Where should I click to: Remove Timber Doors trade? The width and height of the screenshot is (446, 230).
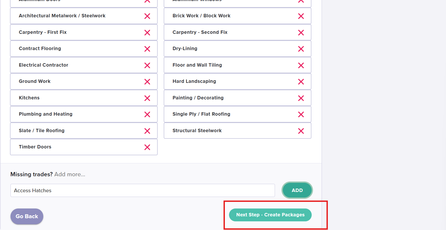147,147
